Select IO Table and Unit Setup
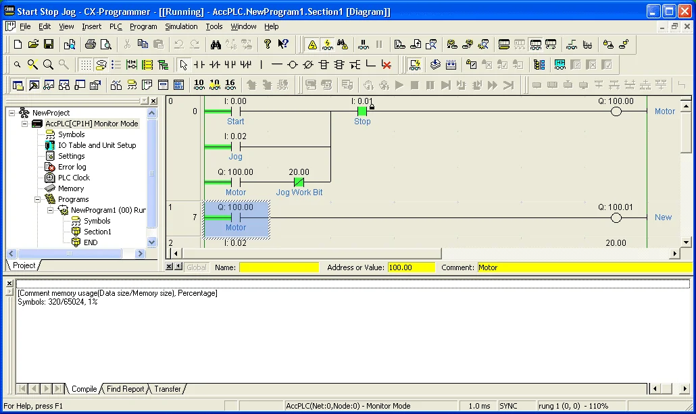The image size is (696, 414). [97, 145]
